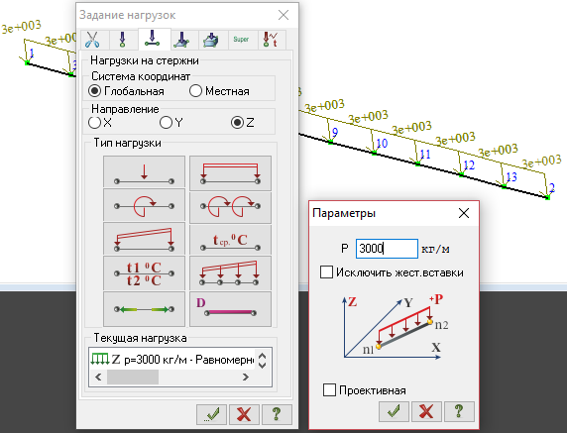The image size is (567, 433).
Task: Switch to the nodal loads tab
Action: click(123, 40)
